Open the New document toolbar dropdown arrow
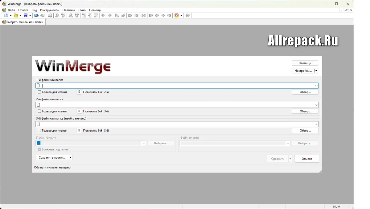370x209 pixels. pos(11,15)
